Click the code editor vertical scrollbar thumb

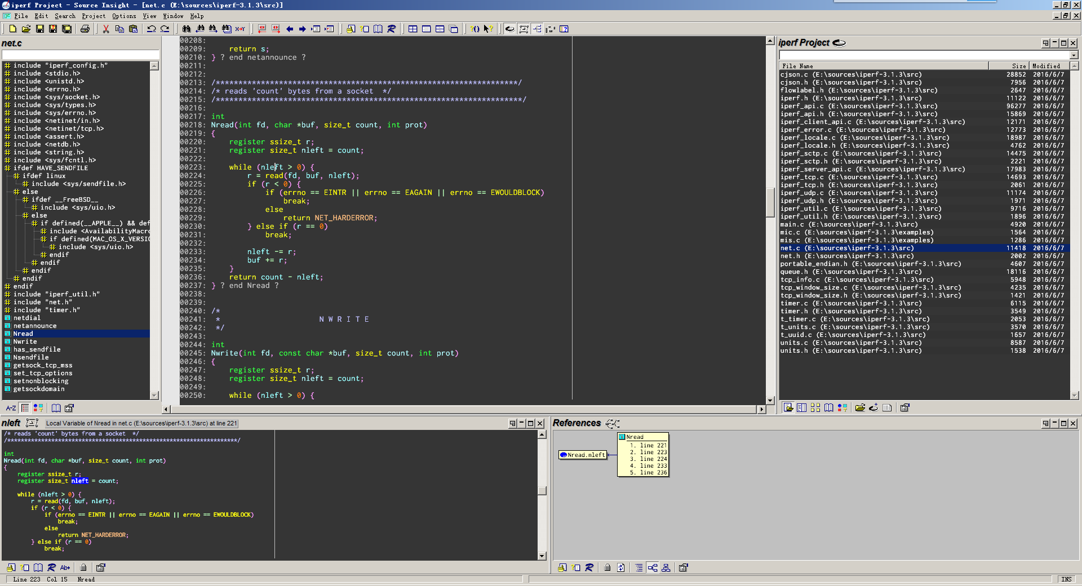(770, 202)
